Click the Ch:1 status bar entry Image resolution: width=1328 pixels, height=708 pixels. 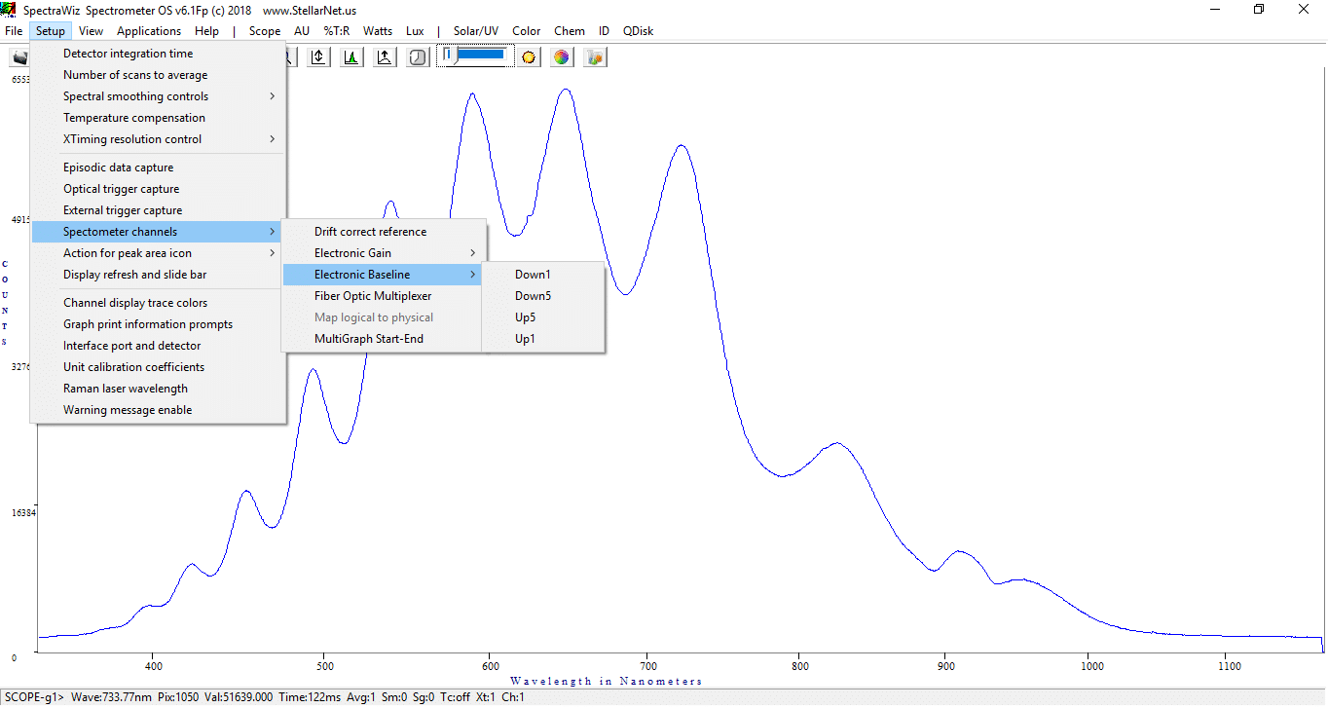click(513, 698)
